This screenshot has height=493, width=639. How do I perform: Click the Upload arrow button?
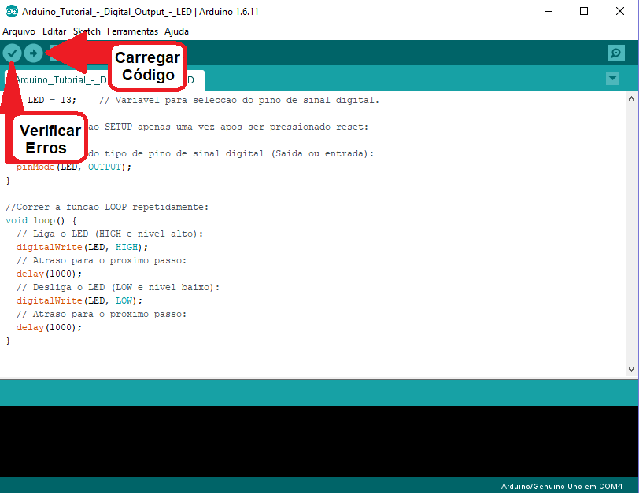33,53
